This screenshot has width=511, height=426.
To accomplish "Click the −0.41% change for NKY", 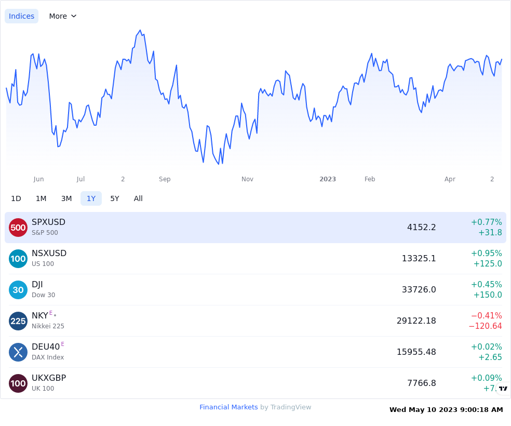I will (487, 315).
